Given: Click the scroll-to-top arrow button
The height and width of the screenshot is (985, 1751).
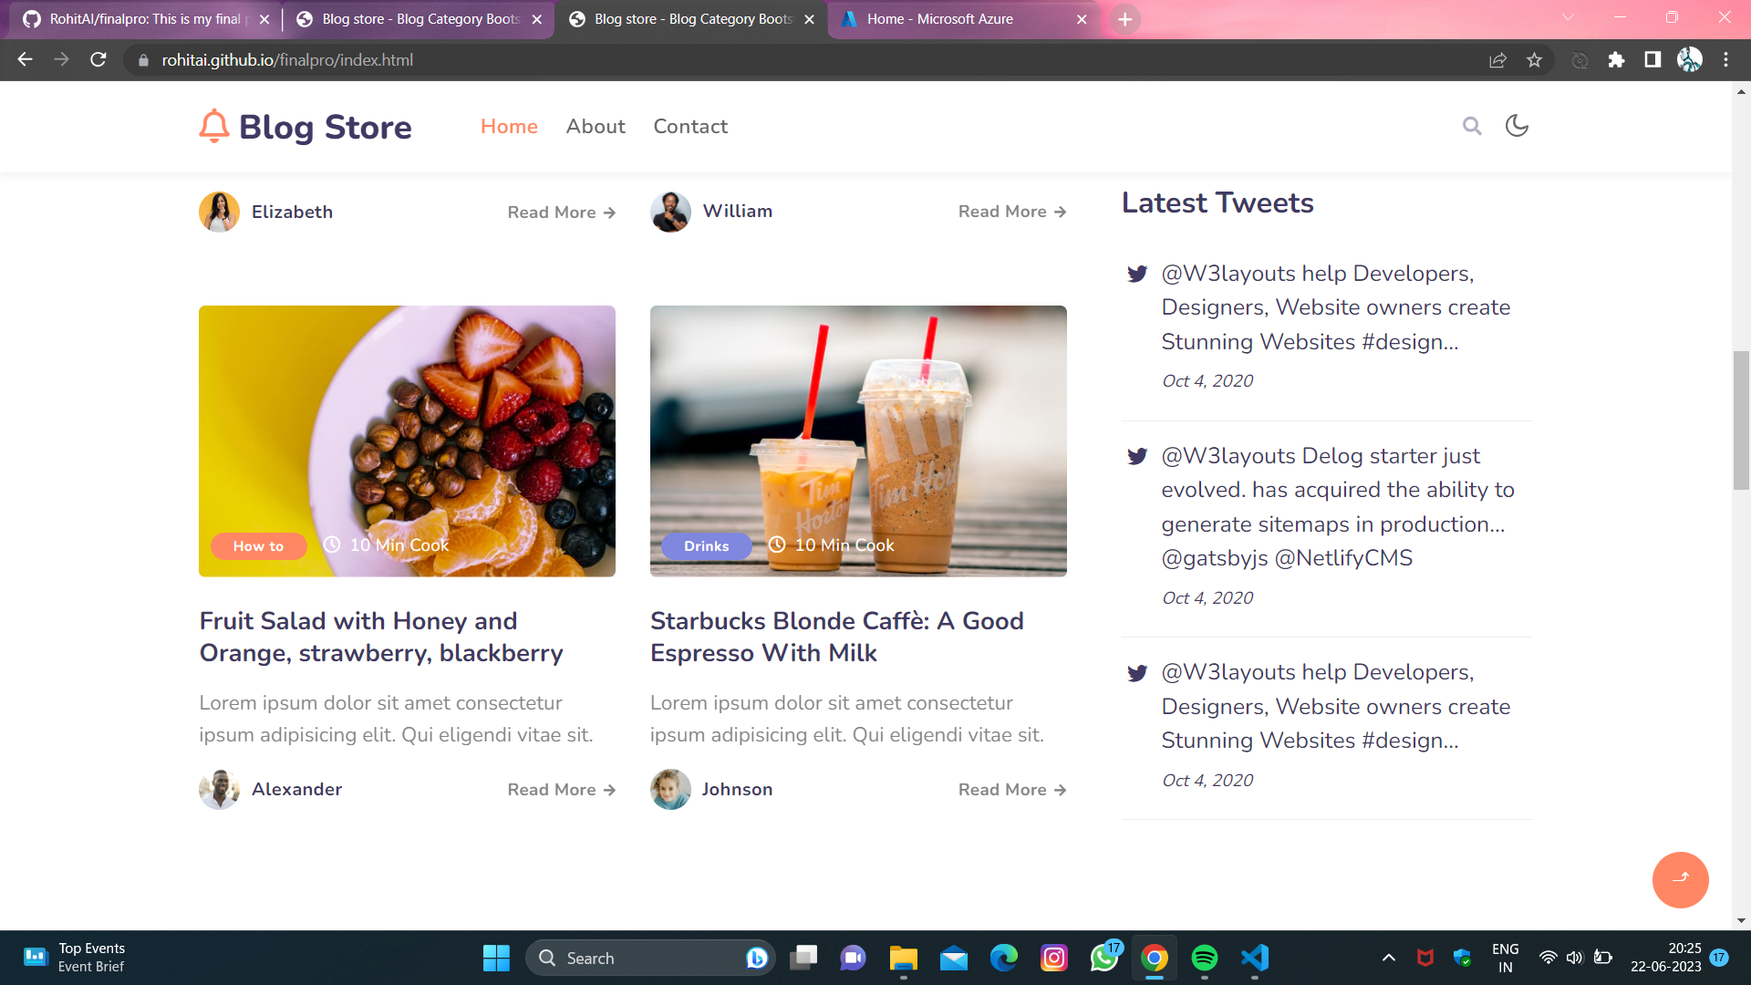Looking at the screenshot, I should pyautogui.click(x=1680, y=880).
